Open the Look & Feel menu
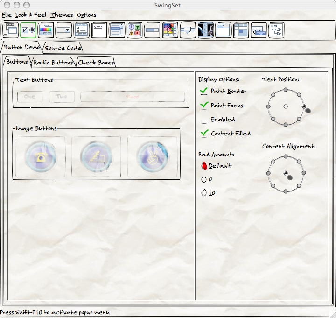Image resolution: width=336 pixels, height=318 pixels. (x=30, y=15)
